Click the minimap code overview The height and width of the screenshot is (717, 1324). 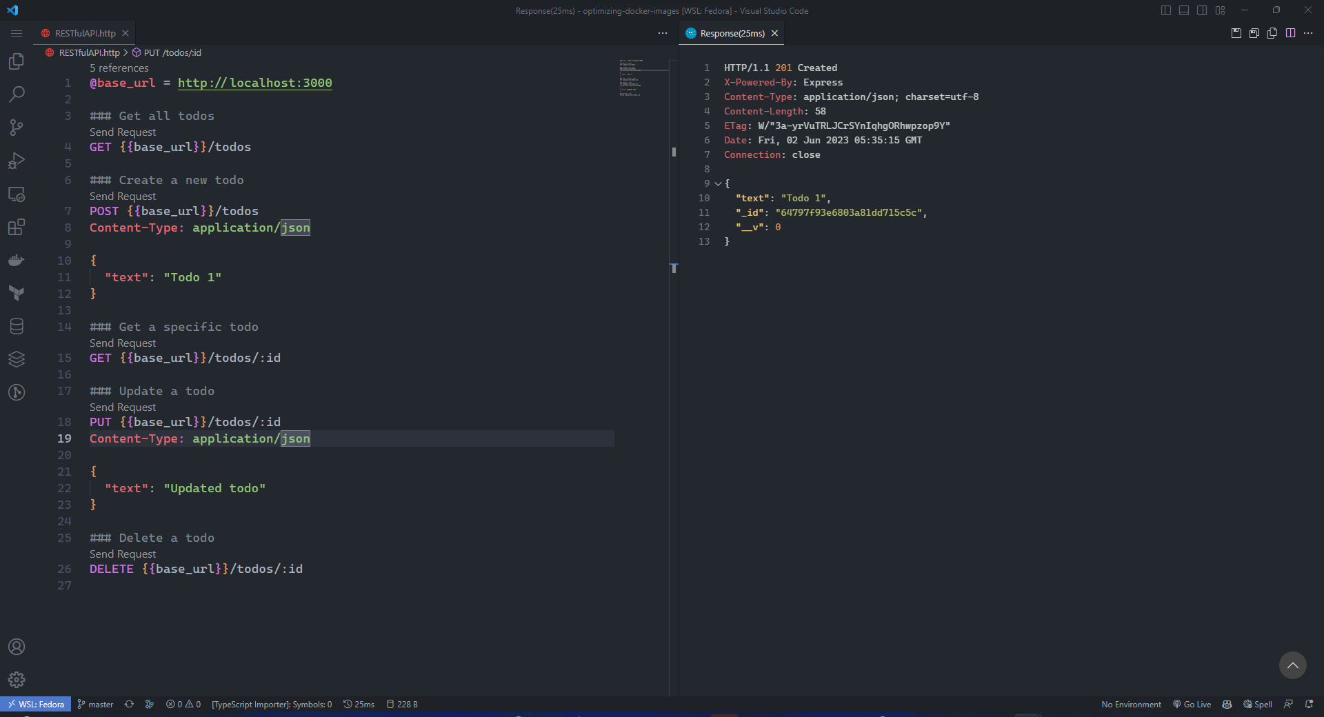[x=631, y=78]
